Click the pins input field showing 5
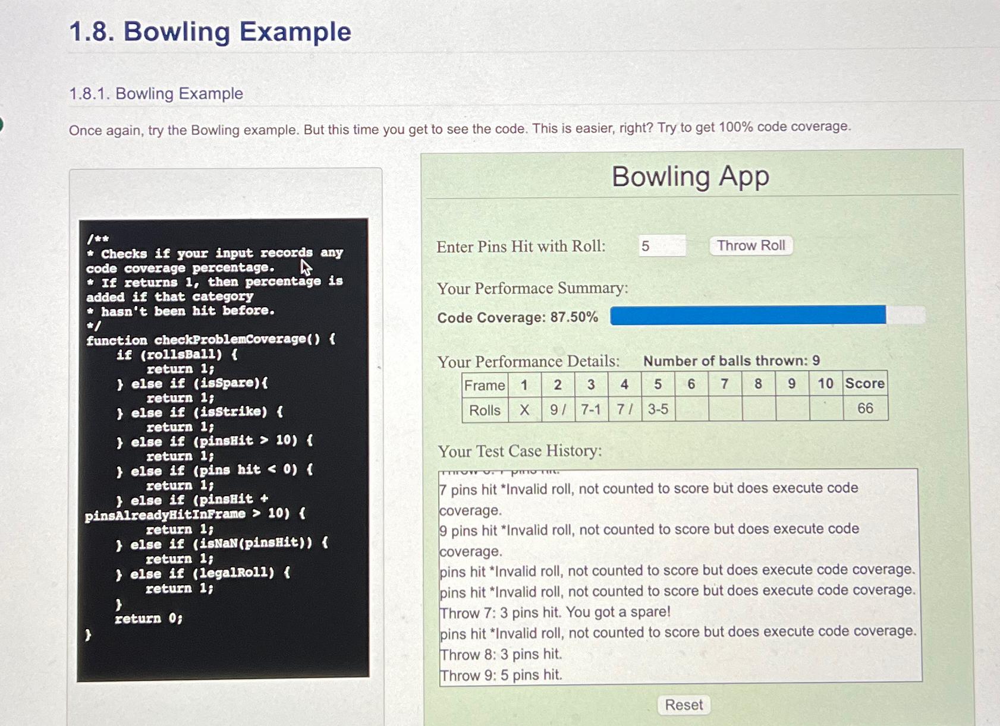Screen dimensions: 1000x726 [661, 246]
